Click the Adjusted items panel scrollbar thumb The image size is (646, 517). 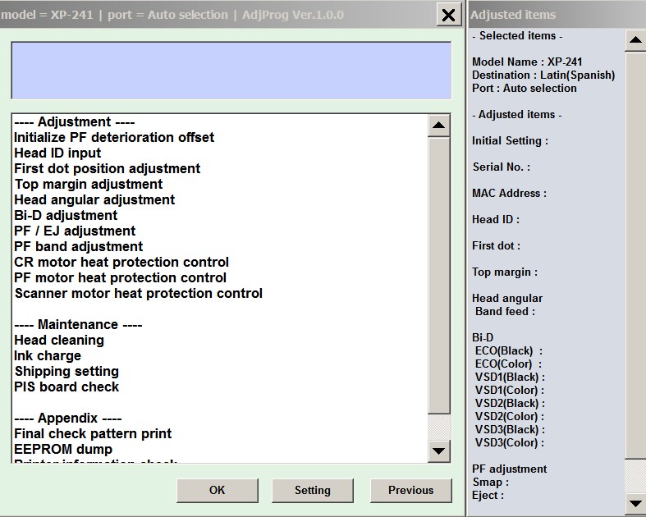[x=635, y=254]
